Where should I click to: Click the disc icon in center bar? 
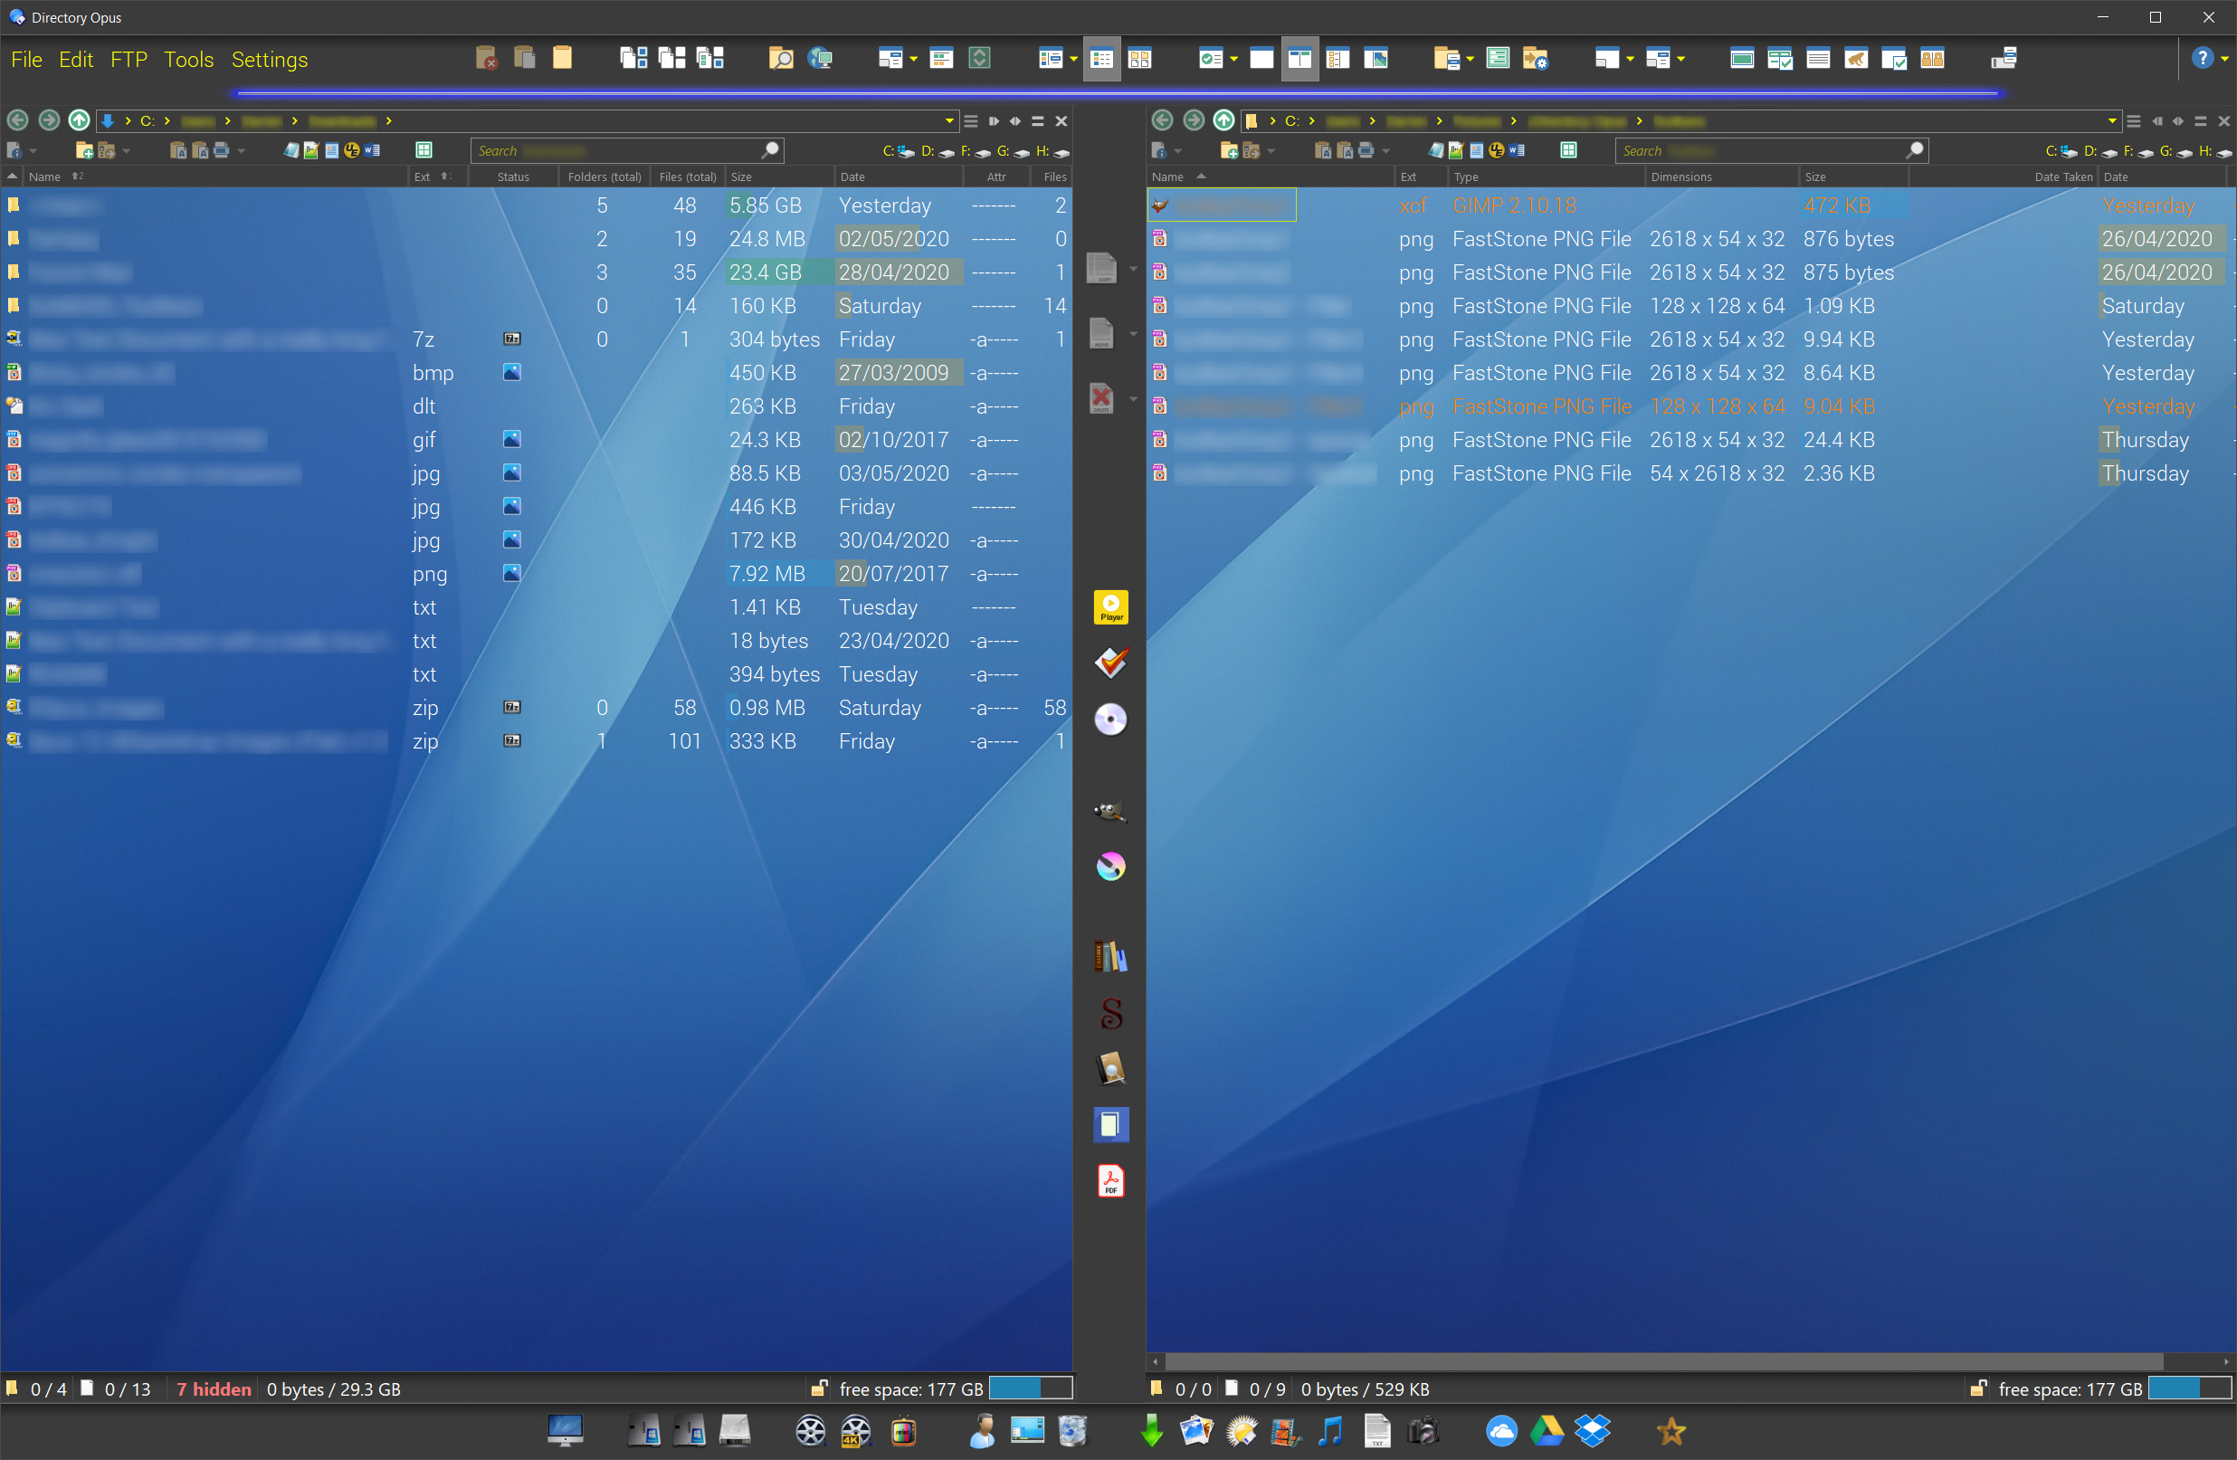pos(1110,720)
